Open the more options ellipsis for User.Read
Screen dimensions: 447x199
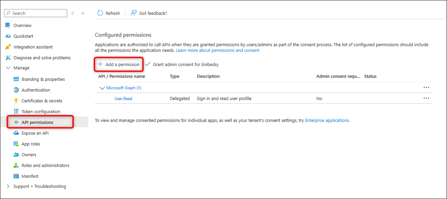tap(426, 98)
